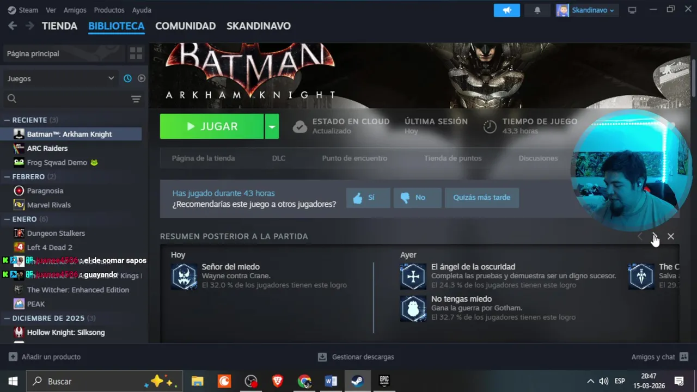Collapse the DICIEMBRE DE 2025 section

(x=50, y=318)
